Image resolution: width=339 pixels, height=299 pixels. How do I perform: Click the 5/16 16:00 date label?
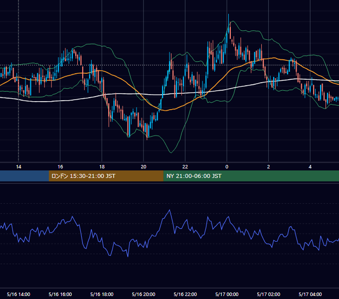click(x=60, y=294)
